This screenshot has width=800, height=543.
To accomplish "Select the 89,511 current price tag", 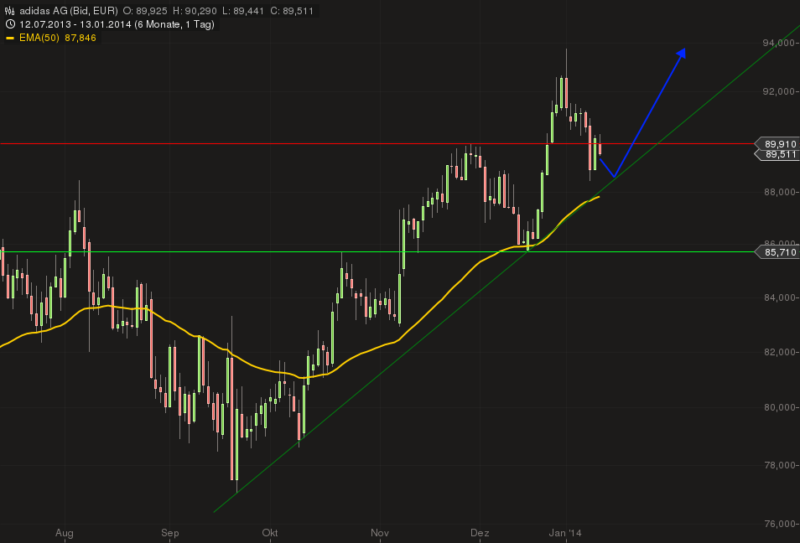I will pos(777,154).
